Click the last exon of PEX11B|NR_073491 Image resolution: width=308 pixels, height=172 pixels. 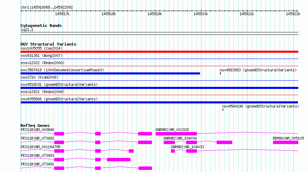pyautogui.click(x=145, y=168)
